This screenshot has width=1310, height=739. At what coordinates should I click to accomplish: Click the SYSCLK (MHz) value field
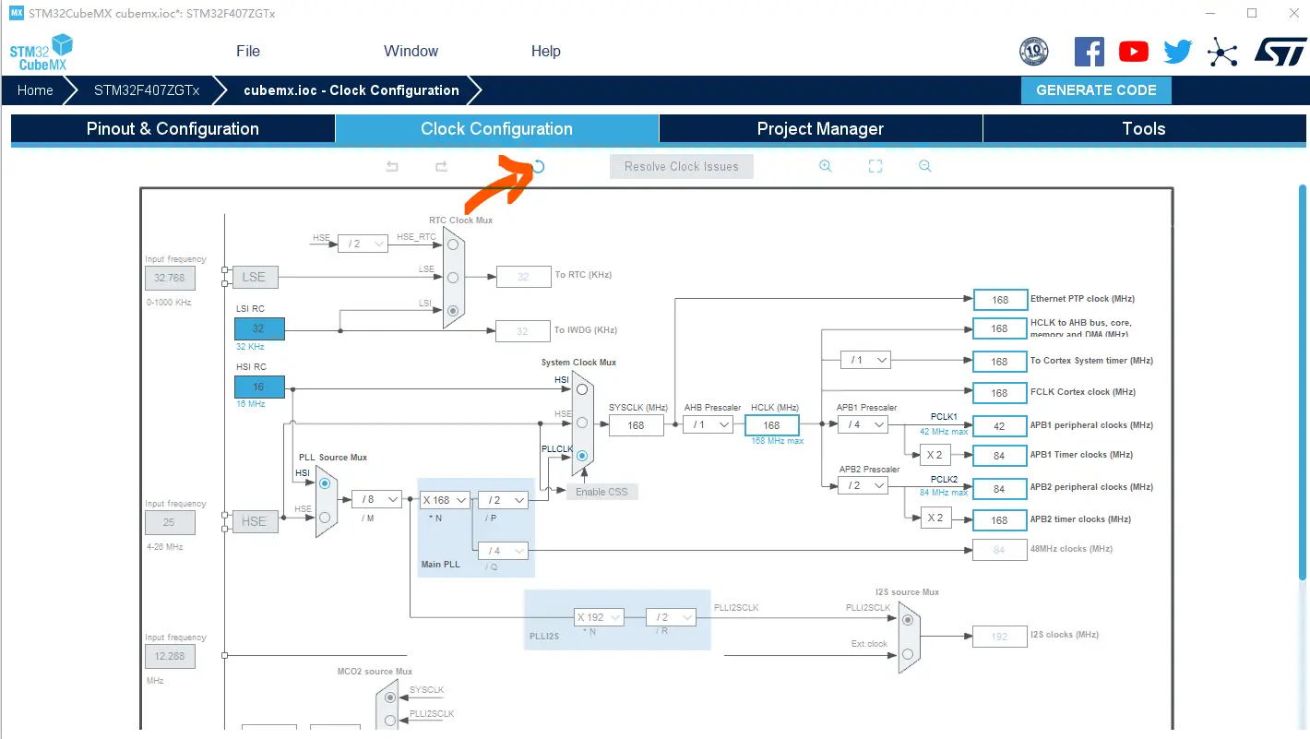pos(636,425)
